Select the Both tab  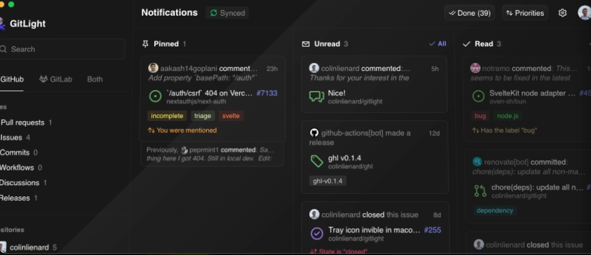click(95, 79)
